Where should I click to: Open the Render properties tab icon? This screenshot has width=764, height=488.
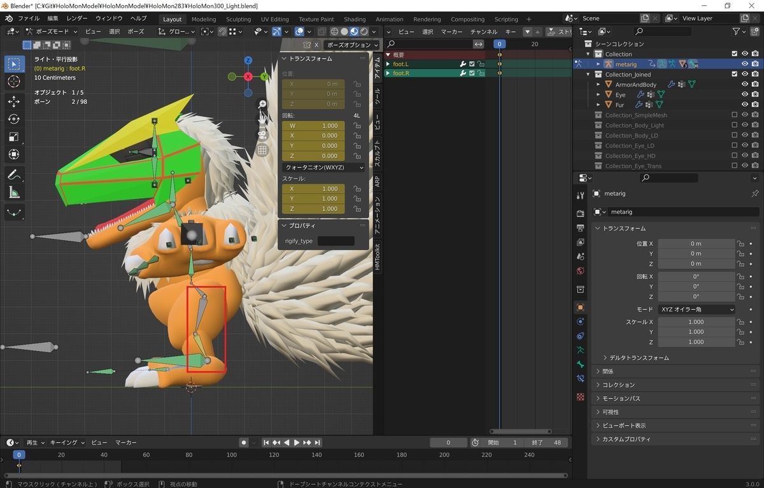coord(580,213)
